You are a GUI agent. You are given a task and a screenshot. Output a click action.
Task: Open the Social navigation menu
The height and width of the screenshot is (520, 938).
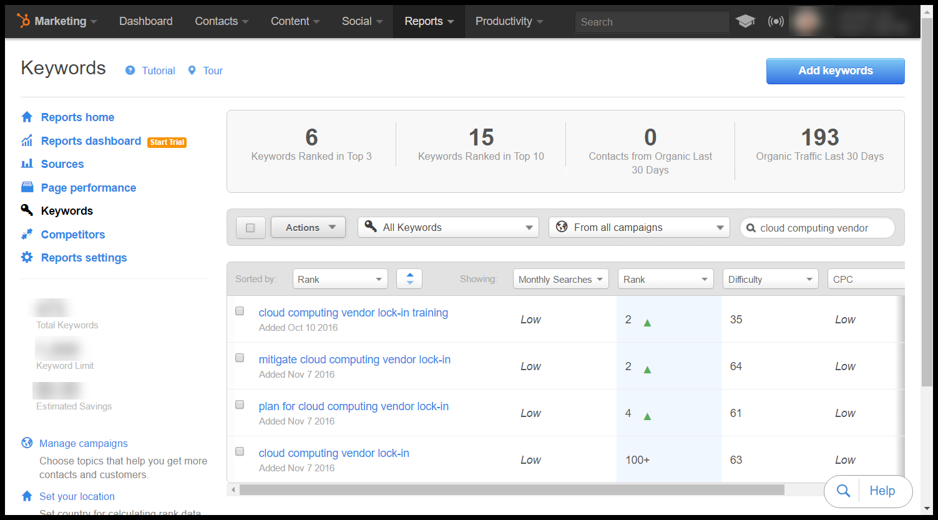point(362,21)
